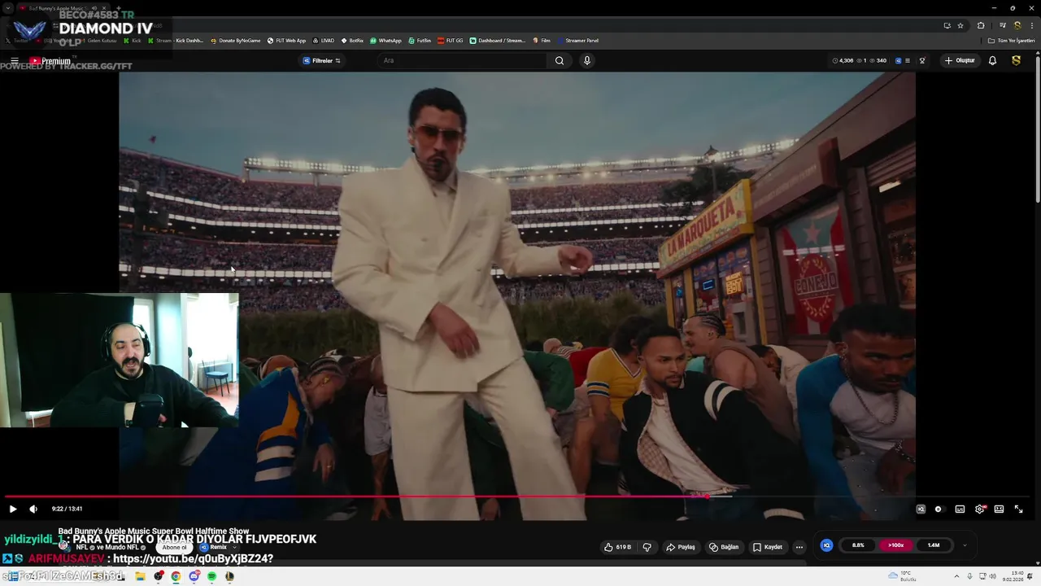Open the Oluştur create menu
Viewport: 1041px width, 586px height.
click(x=960, y=60)
